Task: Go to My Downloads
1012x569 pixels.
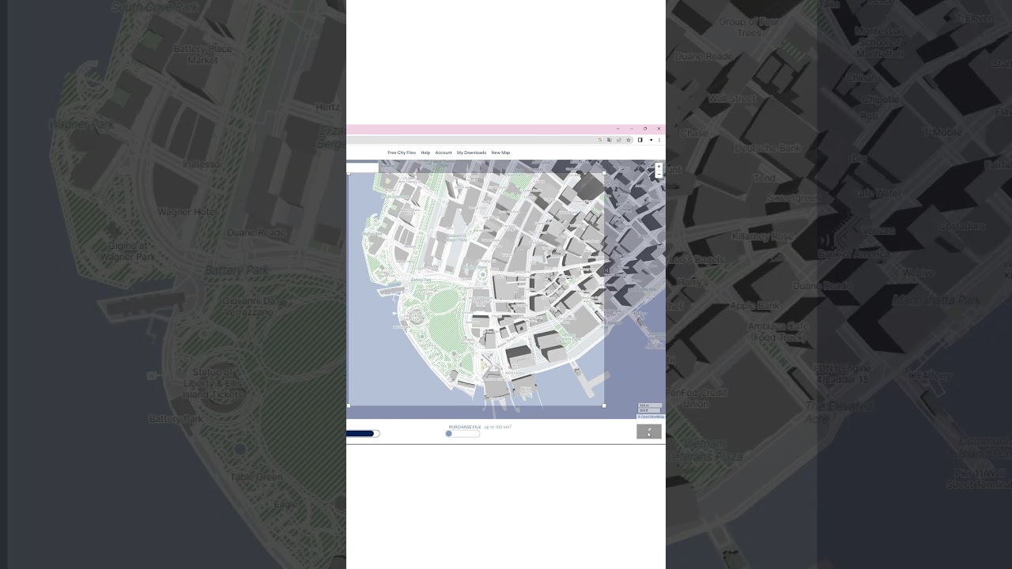Action: click(x=471, y=153)
